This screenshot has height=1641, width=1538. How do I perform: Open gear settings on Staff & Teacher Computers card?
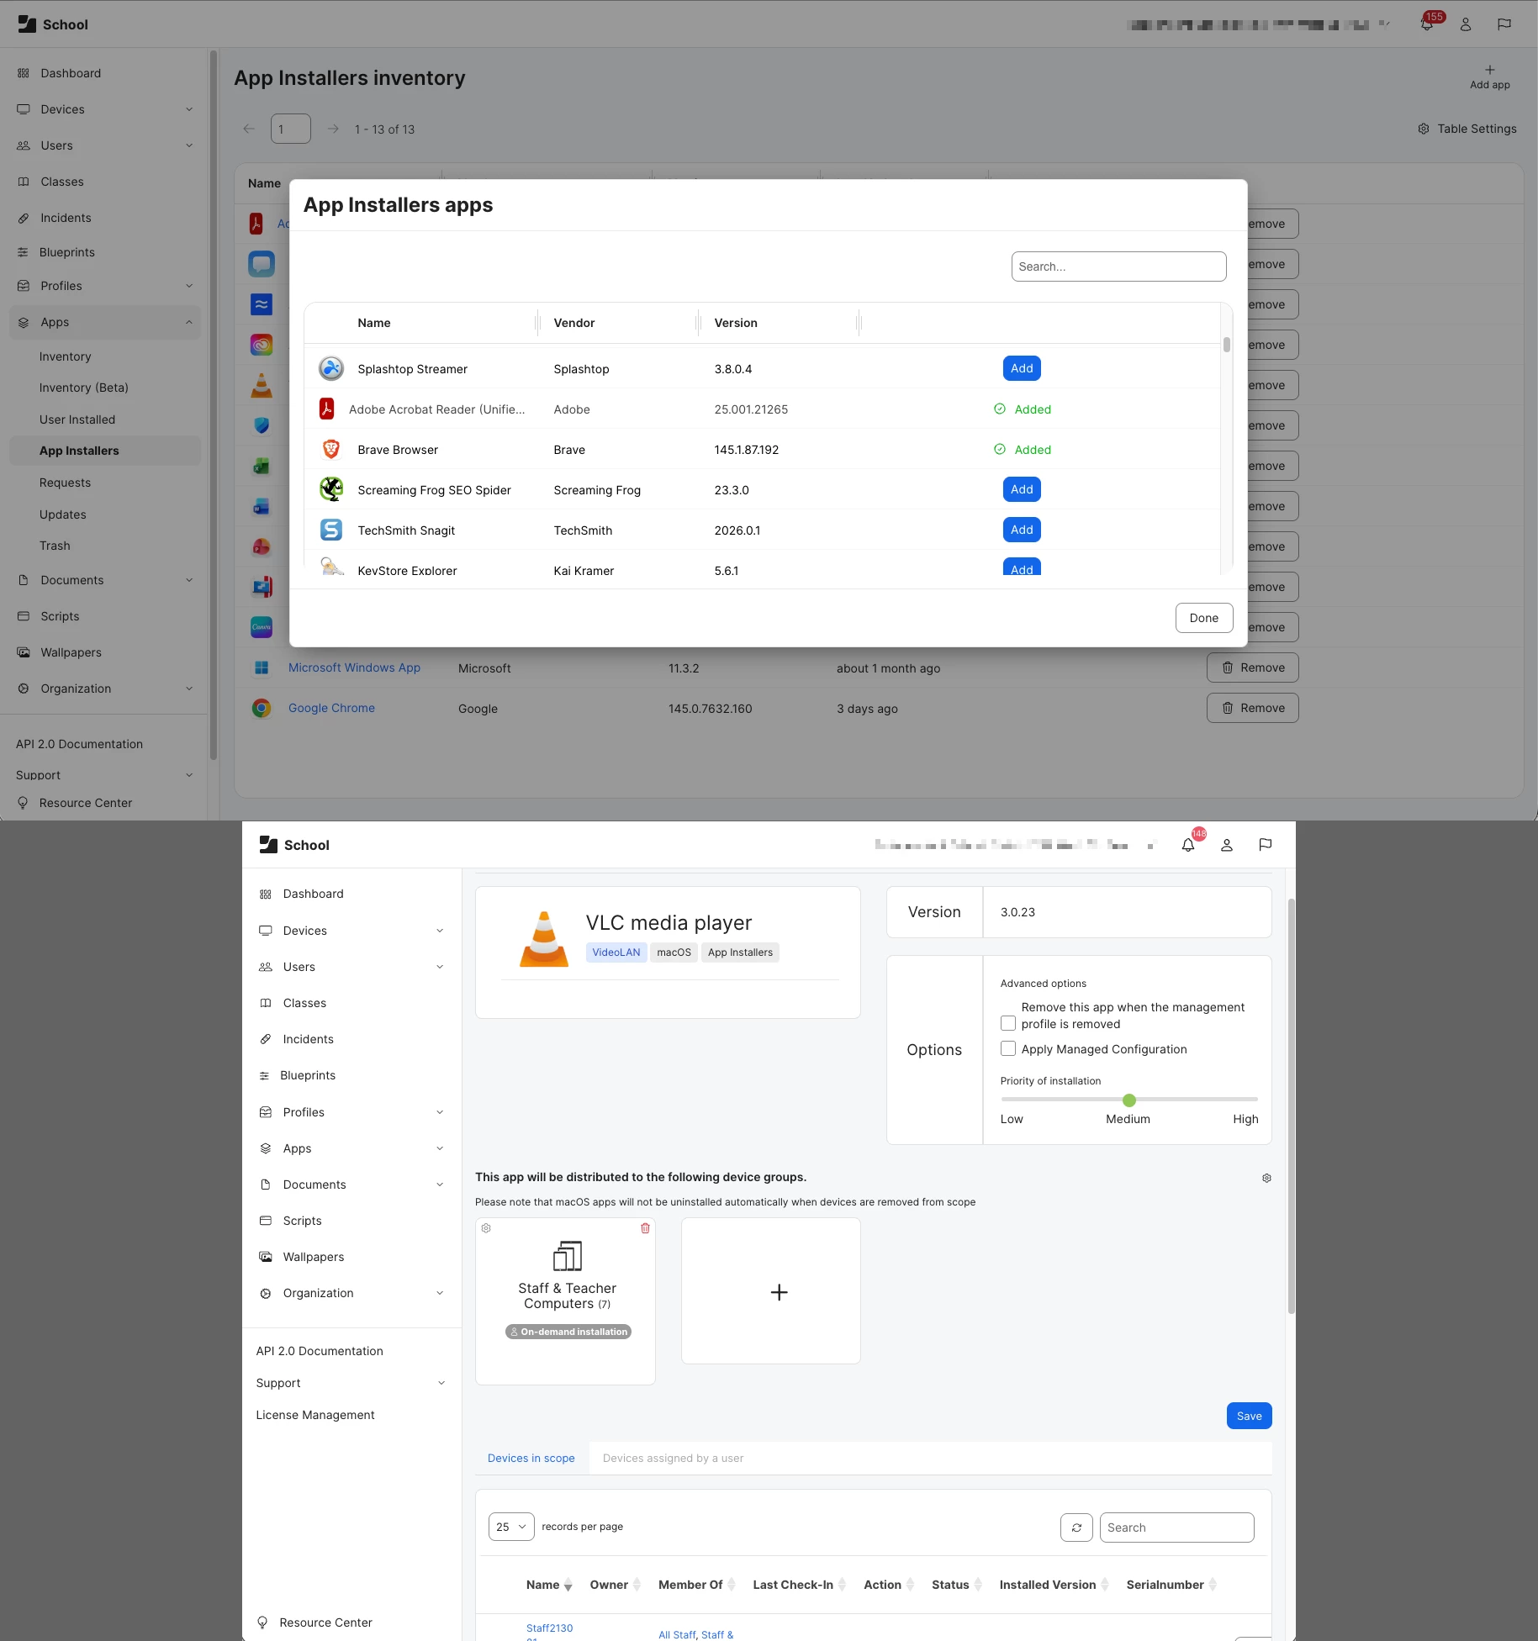[486, 1228]
